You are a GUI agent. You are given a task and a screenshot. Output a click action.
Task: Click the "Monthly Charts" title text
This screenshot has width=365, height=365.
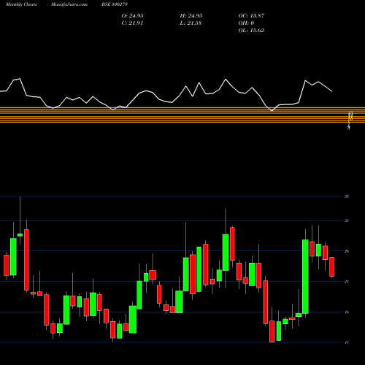[x=21, y=4]
